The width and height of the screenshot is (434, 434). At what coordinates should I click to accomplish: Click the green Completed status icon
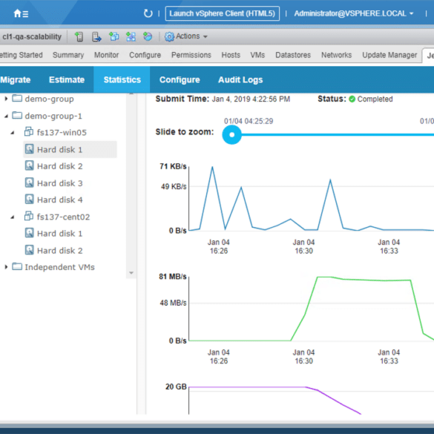352,99
